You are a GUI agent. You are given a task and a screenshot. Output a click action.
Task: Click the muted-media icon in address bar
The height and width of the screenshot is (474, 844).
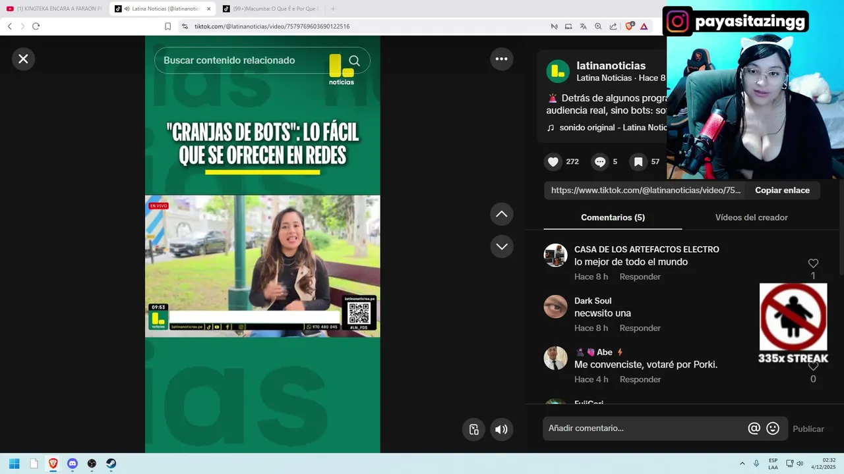pos(554,26)
